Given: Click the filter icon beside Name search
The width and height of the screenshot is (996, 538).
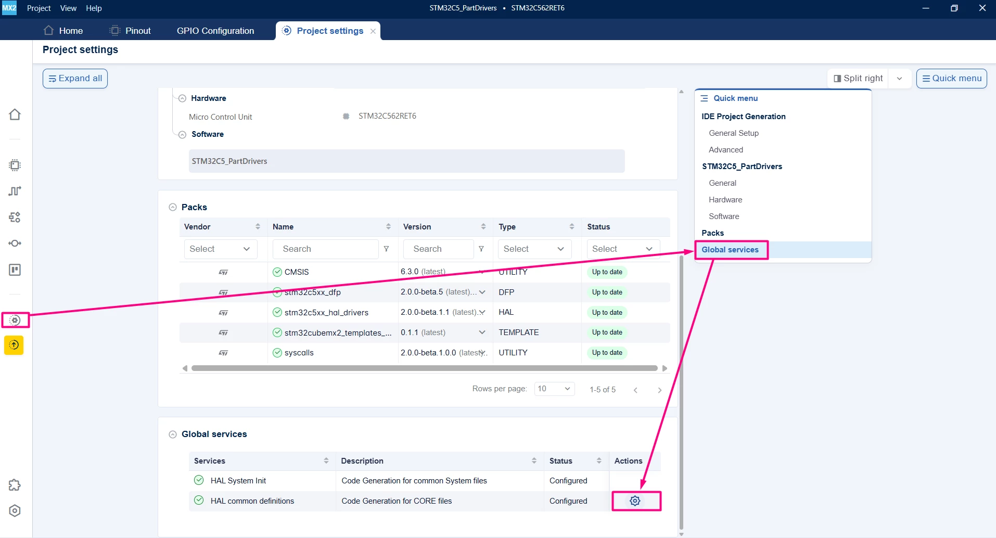Looking at the screenshot, I should click(x=386, y=249).
